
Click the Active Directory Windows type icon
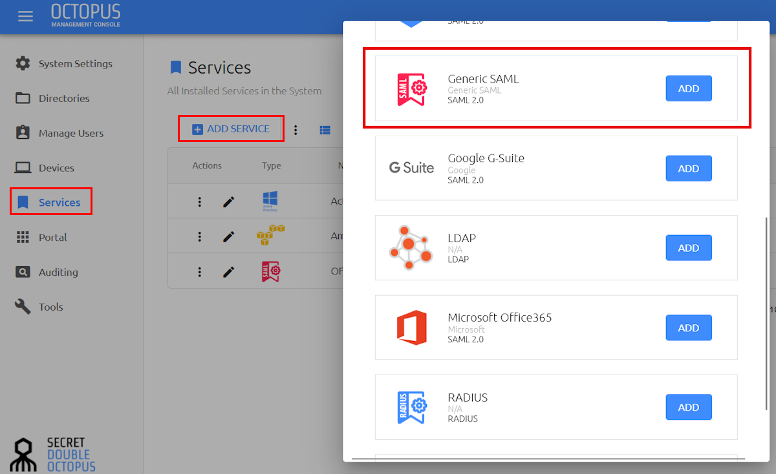(270, 201)
